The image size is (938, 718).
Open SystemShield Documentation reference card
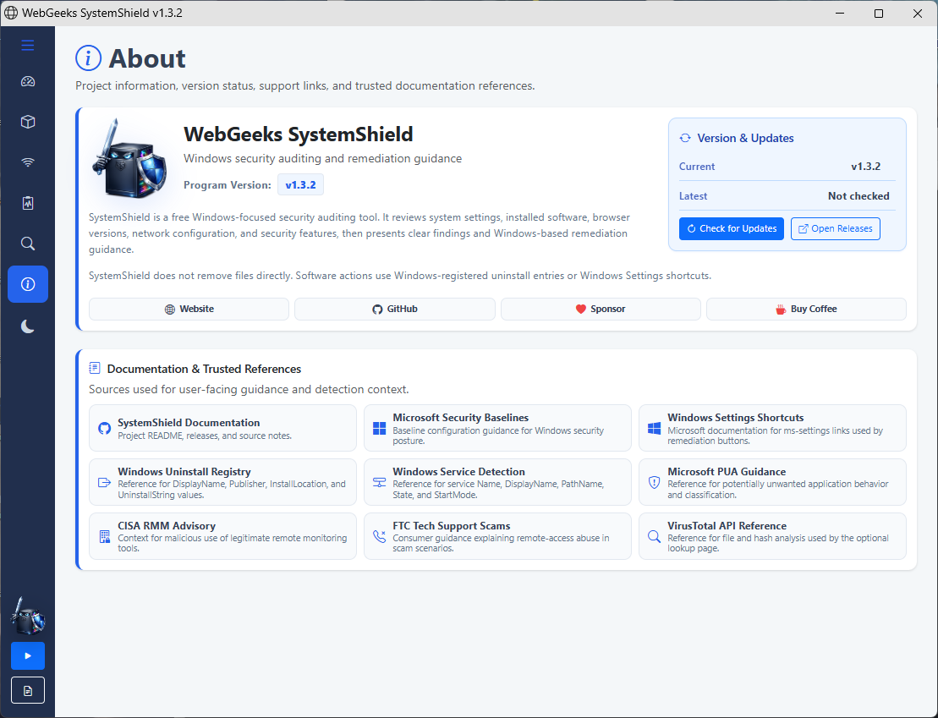click(222, 428)
